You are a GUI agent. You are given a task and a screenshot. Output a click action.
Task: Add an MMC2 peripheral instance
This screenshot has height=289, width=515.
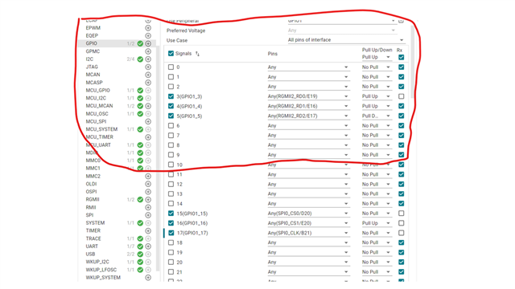tap(148, 176)
